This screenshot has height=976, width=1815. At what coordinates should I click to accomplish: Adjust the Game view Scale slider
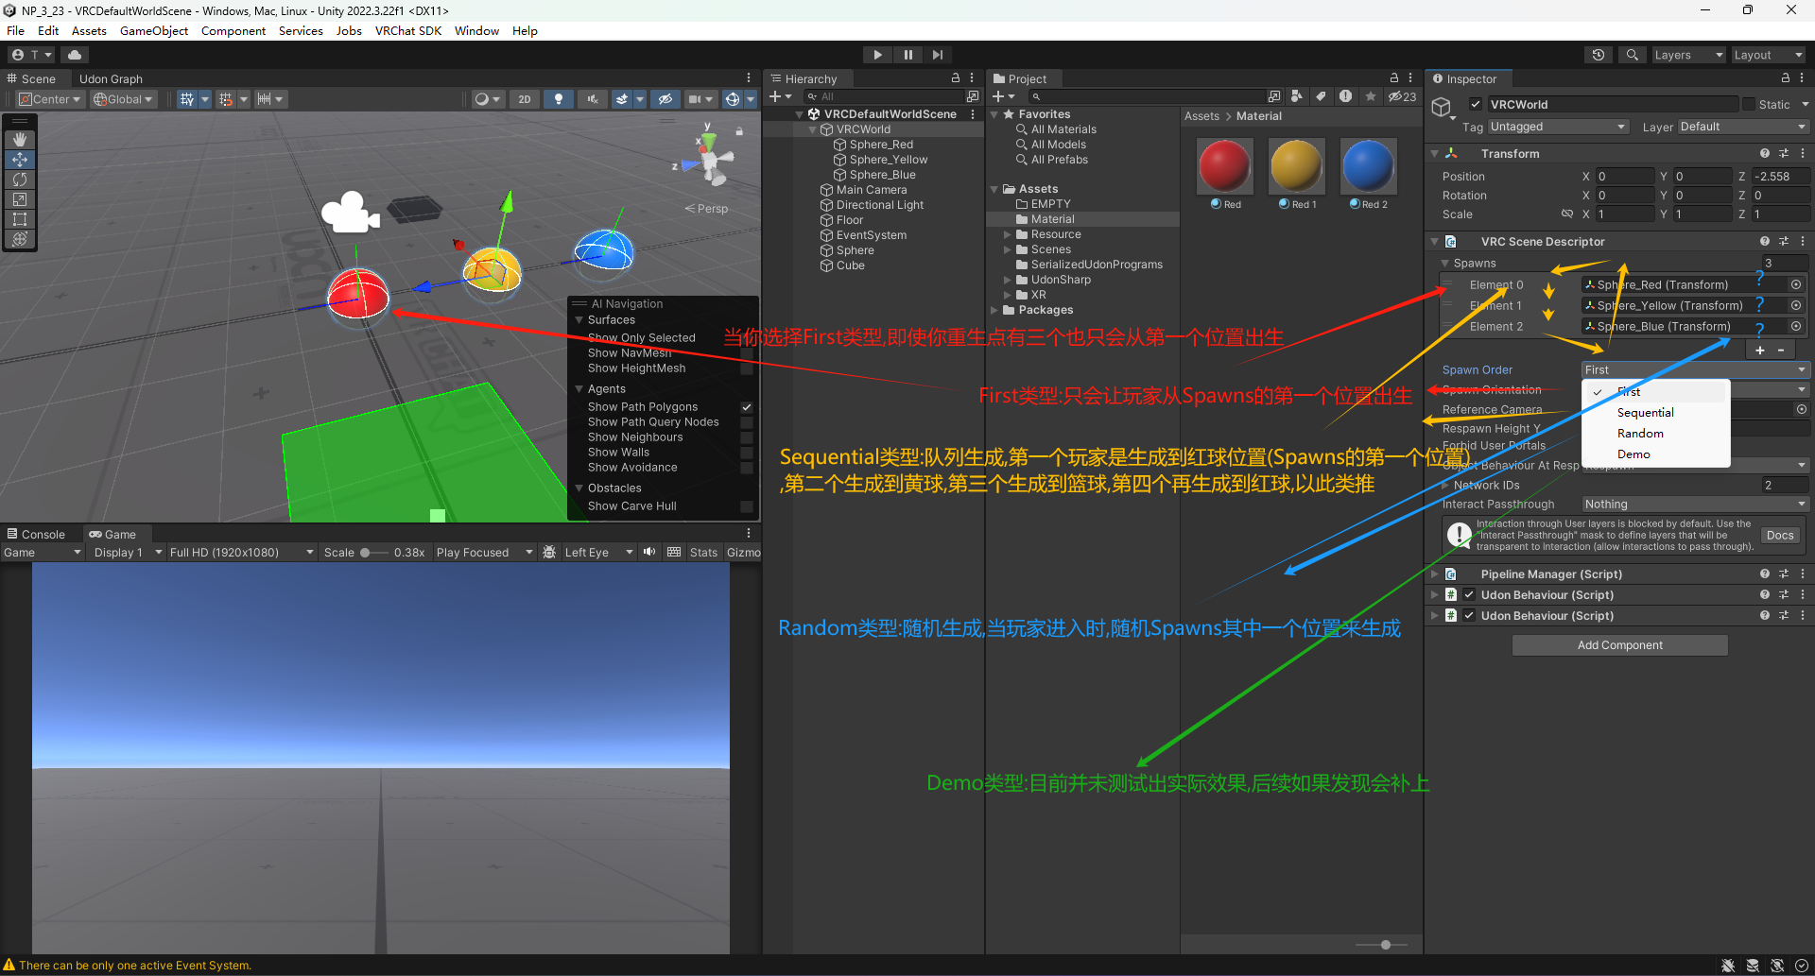tap(373, 553)
